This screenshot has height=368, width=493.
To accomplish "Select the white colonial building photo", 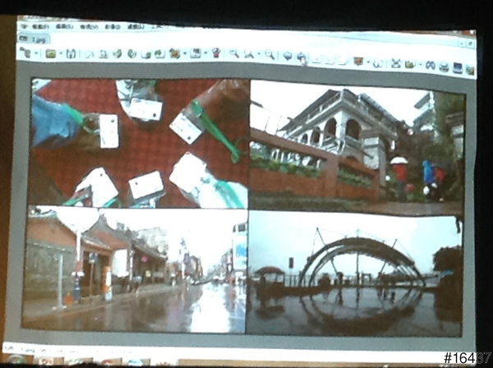I will [357, 144].
